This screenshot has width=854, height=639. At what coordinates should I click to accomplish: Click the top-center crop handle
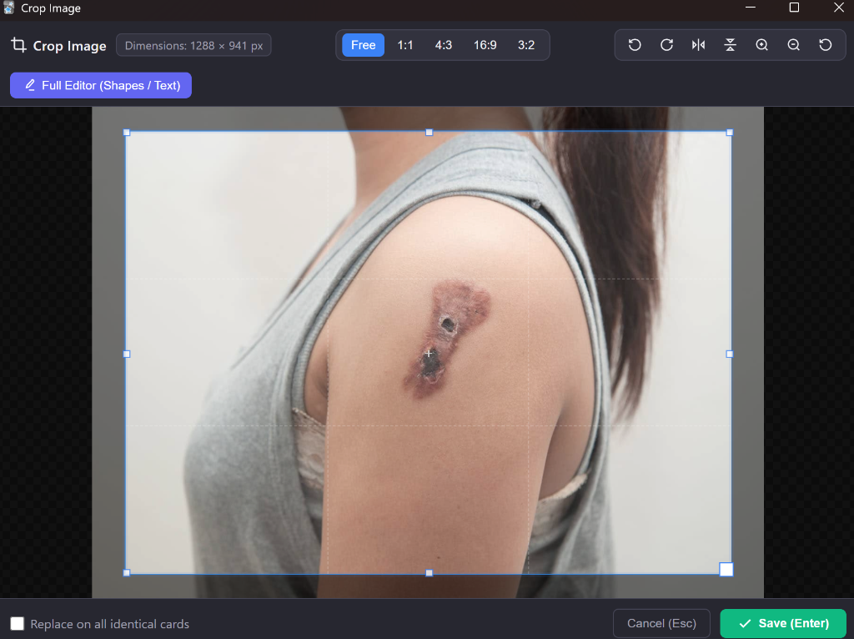pyautogui.click(x=430, y=133)
